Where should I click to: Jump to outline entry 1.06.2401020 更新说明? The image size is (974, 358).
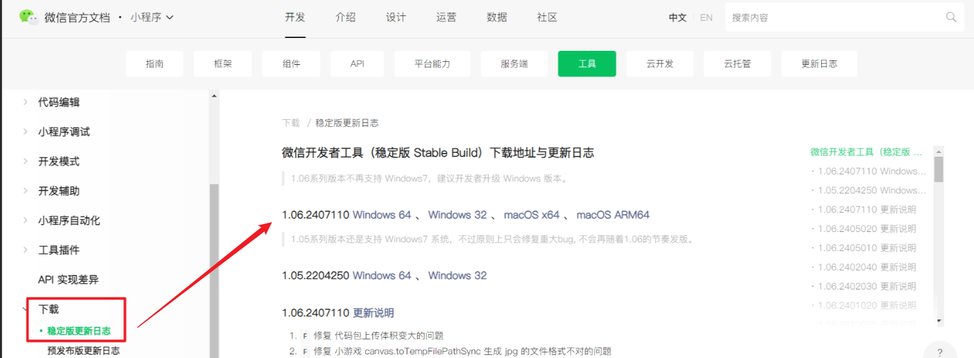point(867,305)
